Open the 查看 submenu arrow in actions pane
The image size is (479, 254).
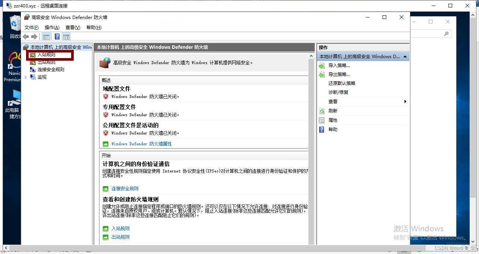point(405,102)
